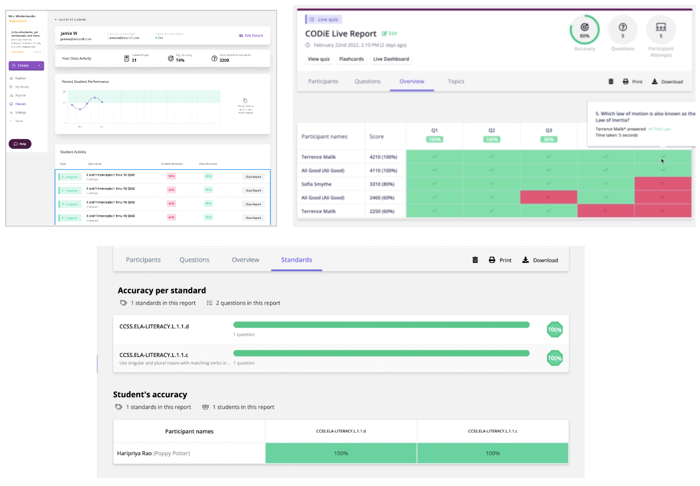This screenshot has width=700, height=486.
Task: Open My library in the sidebar
Action: pyautogui.click(x=22, y=87)
